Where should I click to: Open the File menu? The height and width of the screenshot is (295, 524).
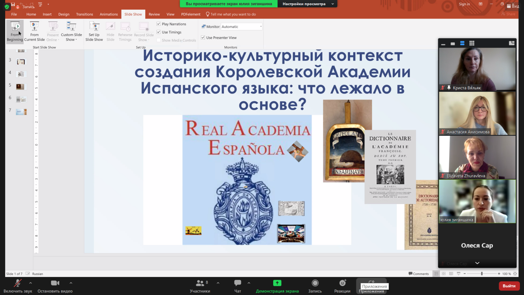tap(14, 14)
